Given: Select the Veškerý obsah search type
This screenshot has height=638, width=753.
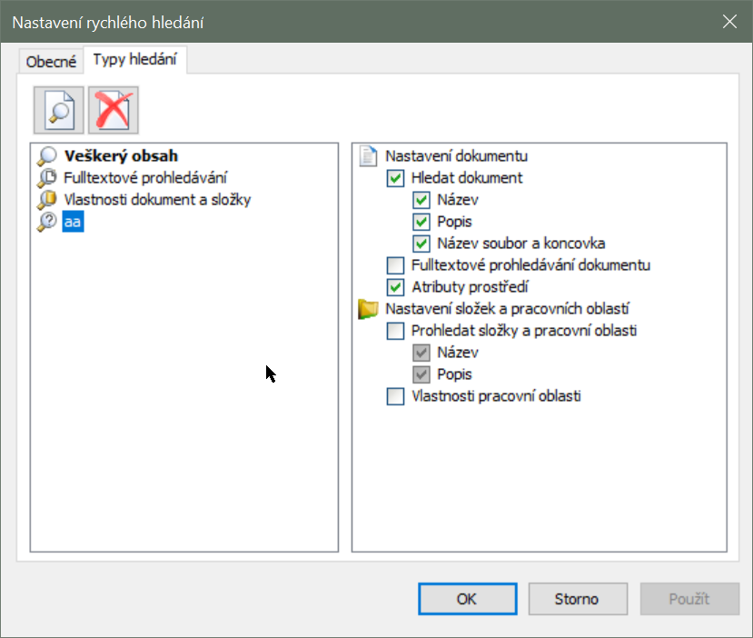Looking at the screenshot, I should (x=121, y=155).
